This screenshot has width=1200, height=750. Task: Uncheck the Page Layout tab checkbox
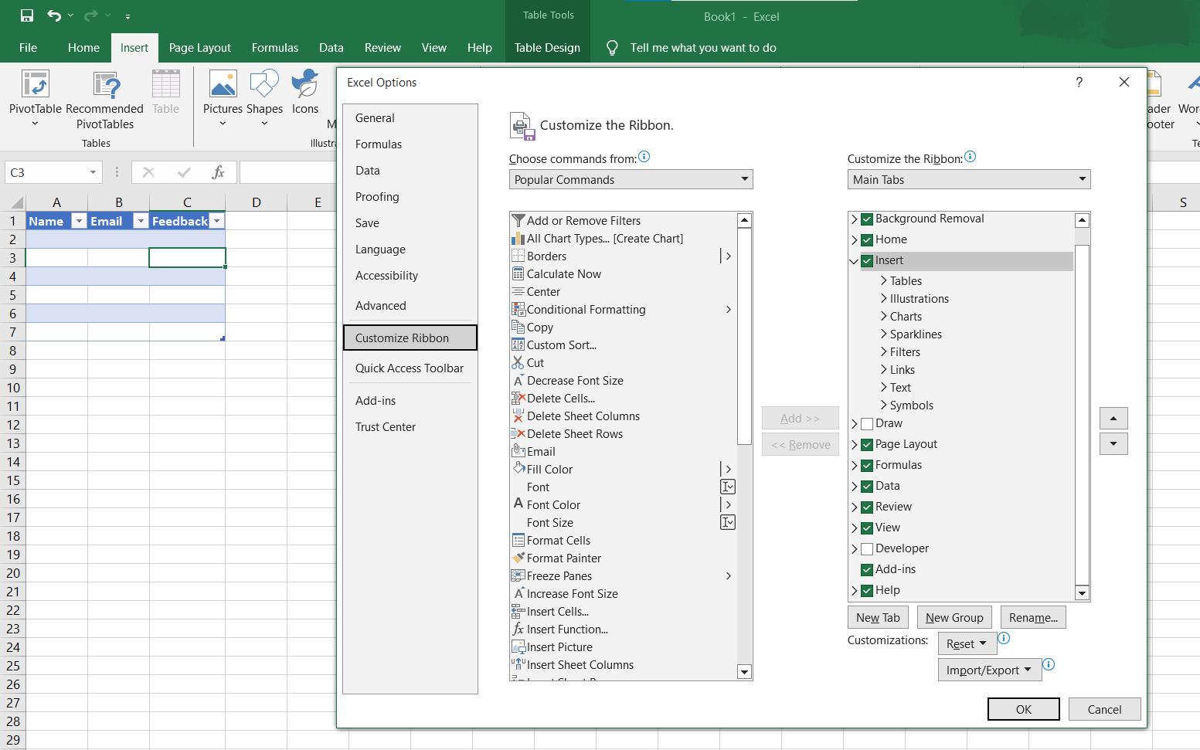click(867, 445)
